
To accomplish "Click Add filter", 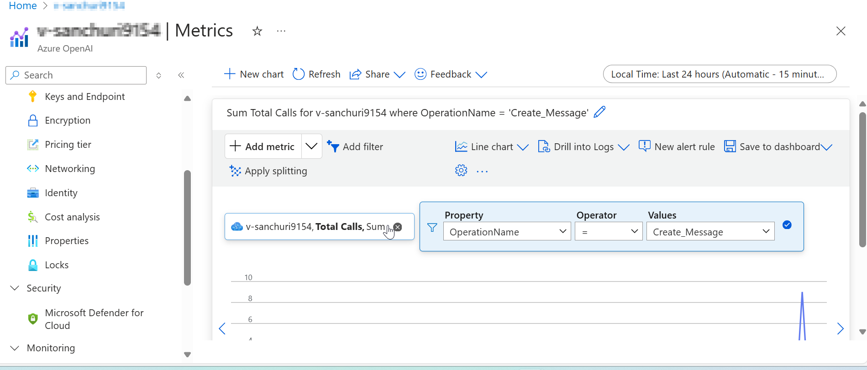I will point(355,147).
